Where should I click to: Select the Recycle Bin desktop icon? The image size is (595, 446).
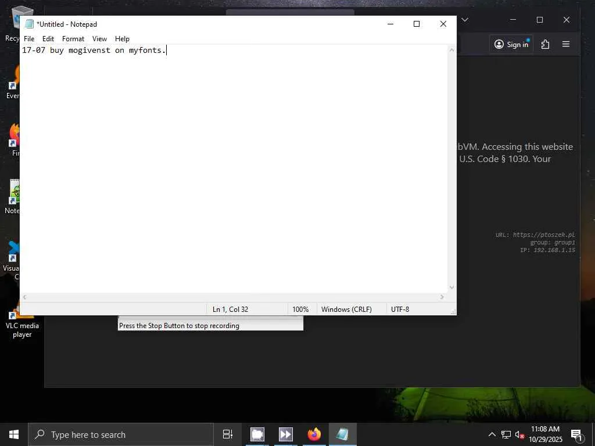[x=13, y=24]
